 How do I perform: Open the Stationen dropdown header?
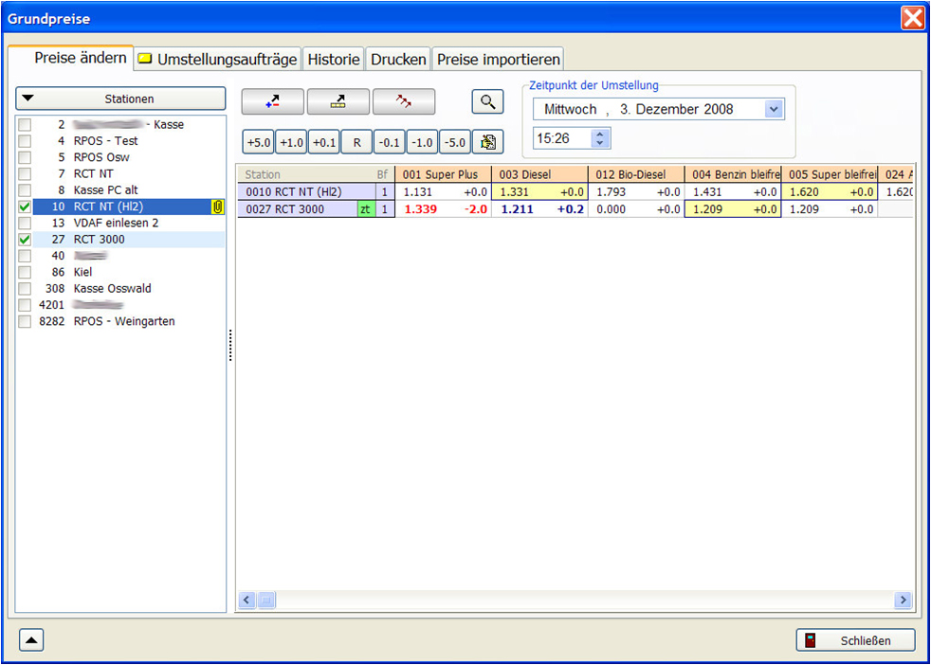(120, 99)
